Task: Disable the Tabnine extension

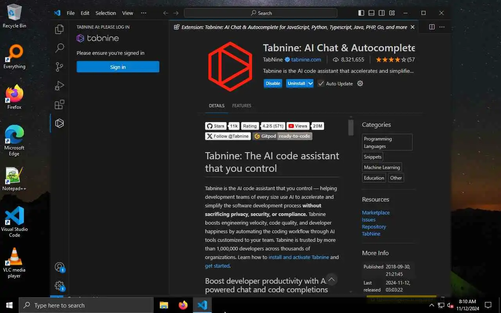Action: point(273,83)
